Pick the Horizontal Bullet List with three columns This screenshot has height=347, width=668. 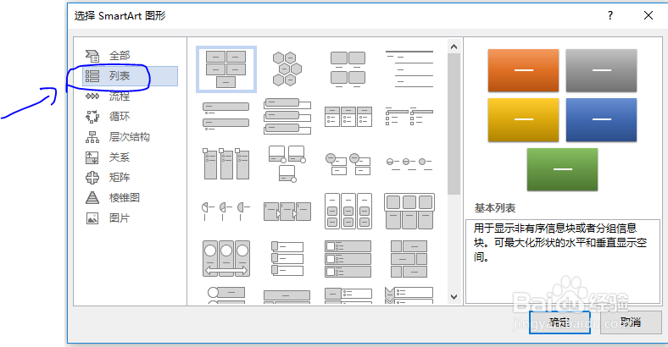coord(348,117)
